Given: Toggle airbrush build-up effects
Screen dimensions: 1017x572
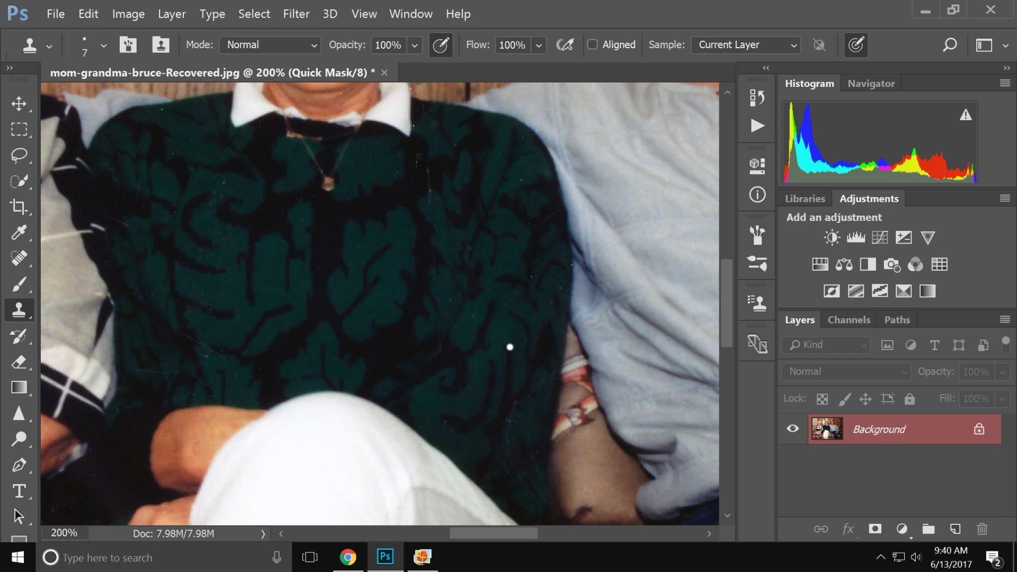Looking at the screenshot, I should pyautogui.click(x=565, y=45).
